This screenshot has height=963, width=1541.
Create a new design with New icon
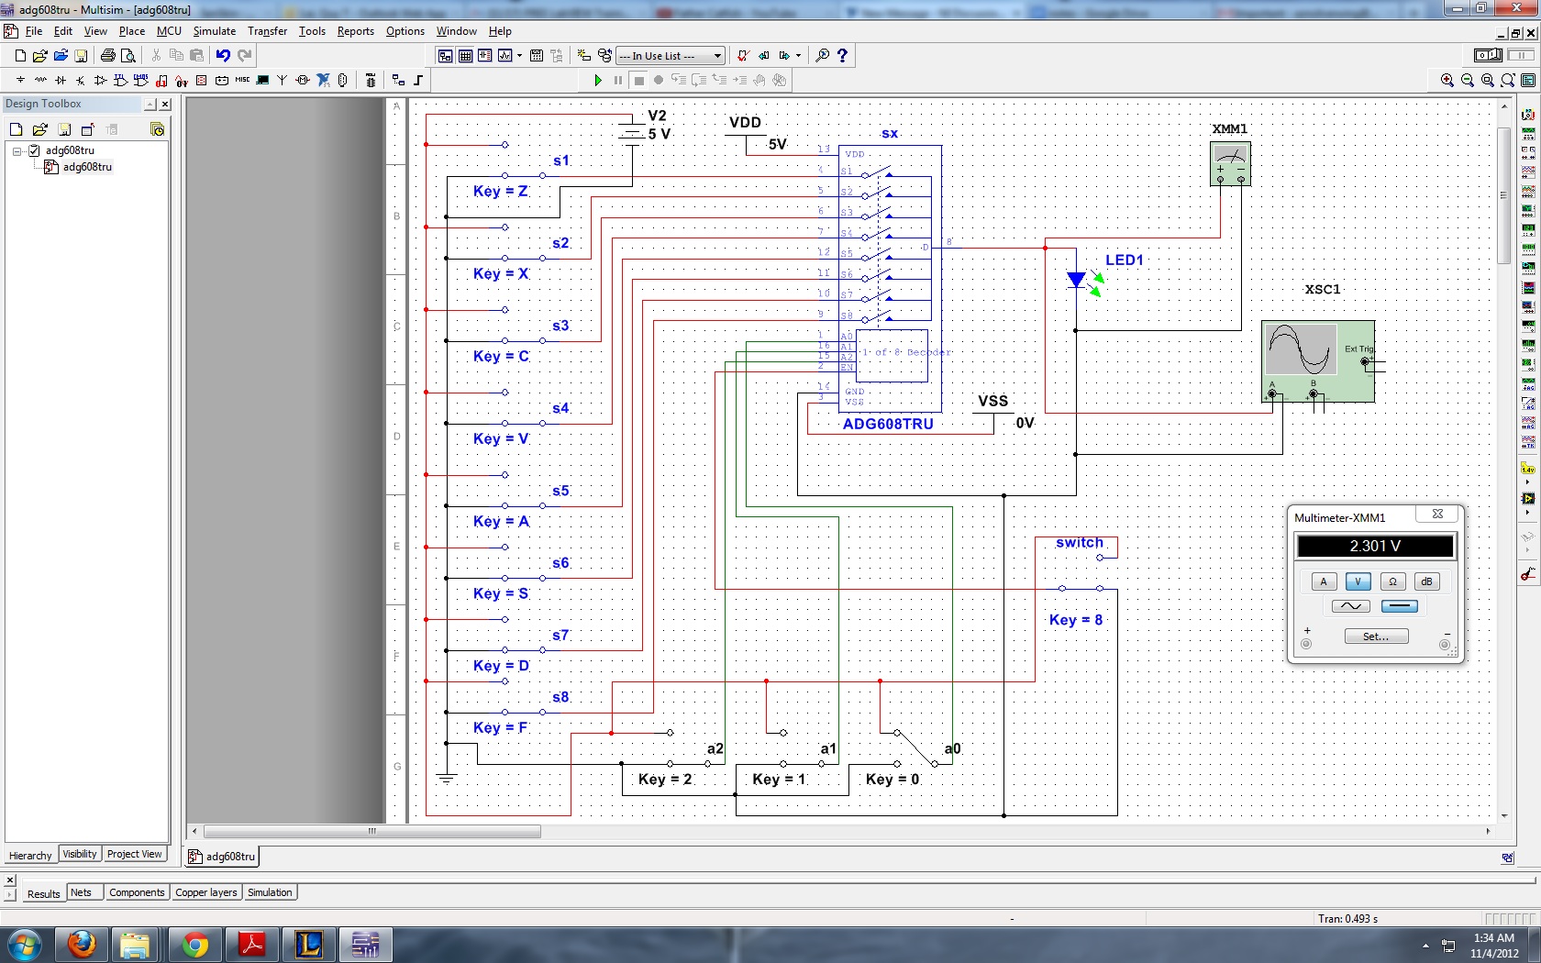(x=20, y=56)
